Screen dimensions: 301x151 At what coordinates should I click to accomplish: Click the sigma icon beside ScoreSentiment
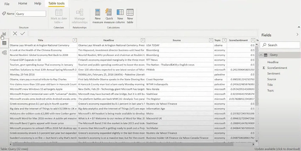(264, 68)
